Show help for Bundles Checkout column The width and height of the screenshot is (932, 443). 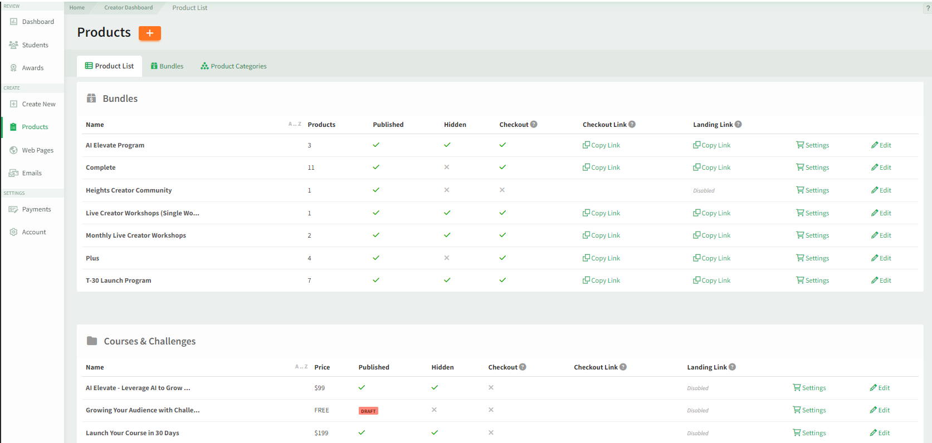pyautogui.click(x=534, y=124)
